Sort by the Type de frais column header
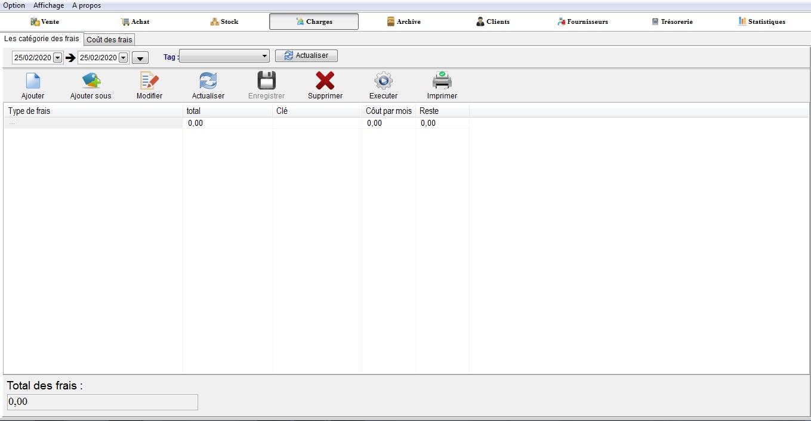 tap(92, 111)
